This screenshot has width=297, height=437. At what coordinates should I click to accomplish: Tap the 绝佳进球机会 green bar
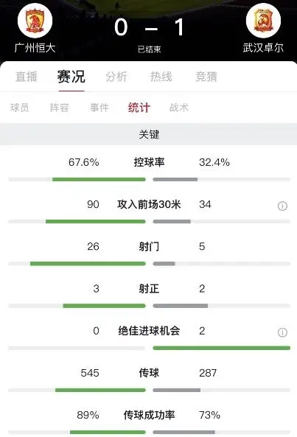point(222,348)
